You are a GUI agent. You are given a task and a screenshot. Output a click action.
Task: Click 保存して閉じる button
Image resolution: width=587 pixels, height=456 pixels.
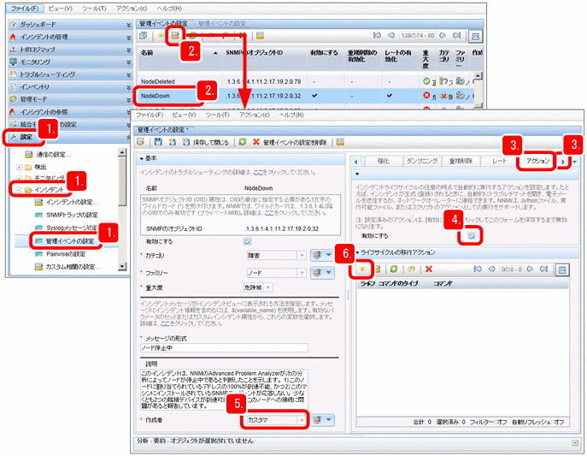[206, 142]
